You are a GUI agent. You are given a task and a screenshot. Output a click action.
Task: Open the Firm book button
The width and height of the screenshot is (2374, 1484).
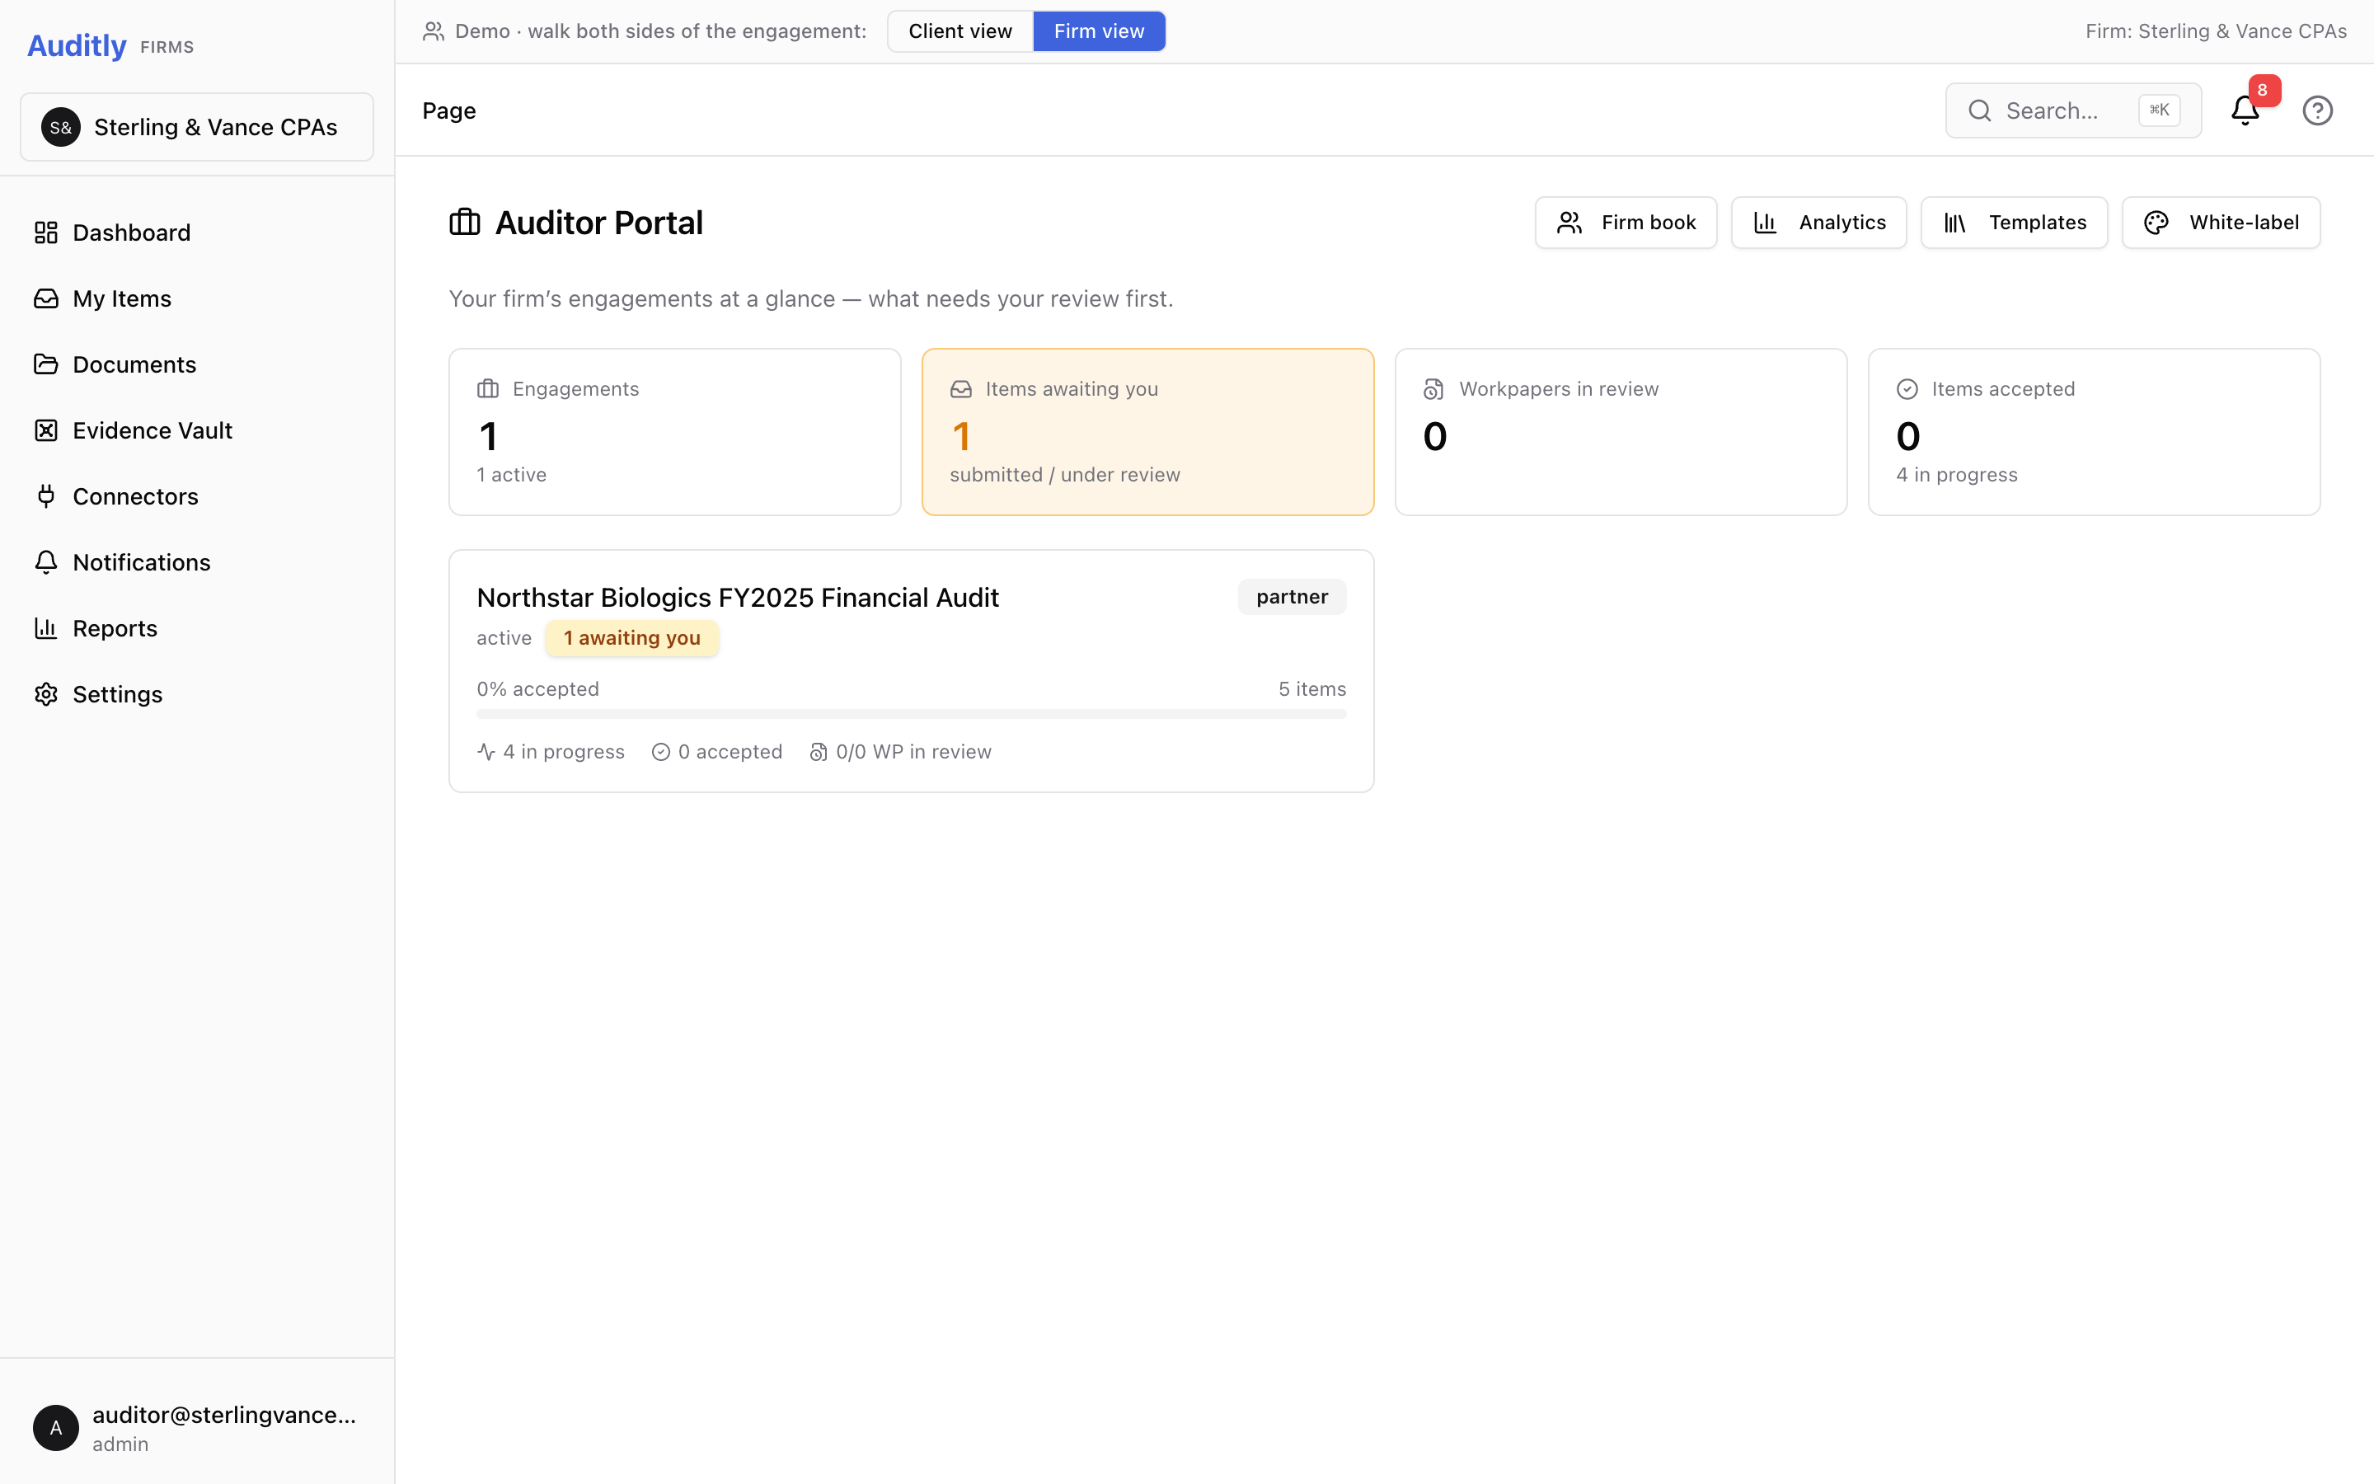point(1626,223)
